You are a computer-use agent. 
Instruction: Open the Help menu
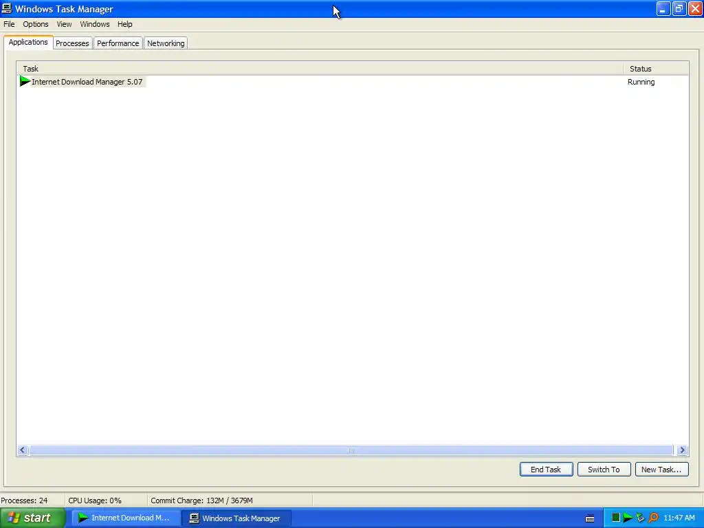point(125,24)
